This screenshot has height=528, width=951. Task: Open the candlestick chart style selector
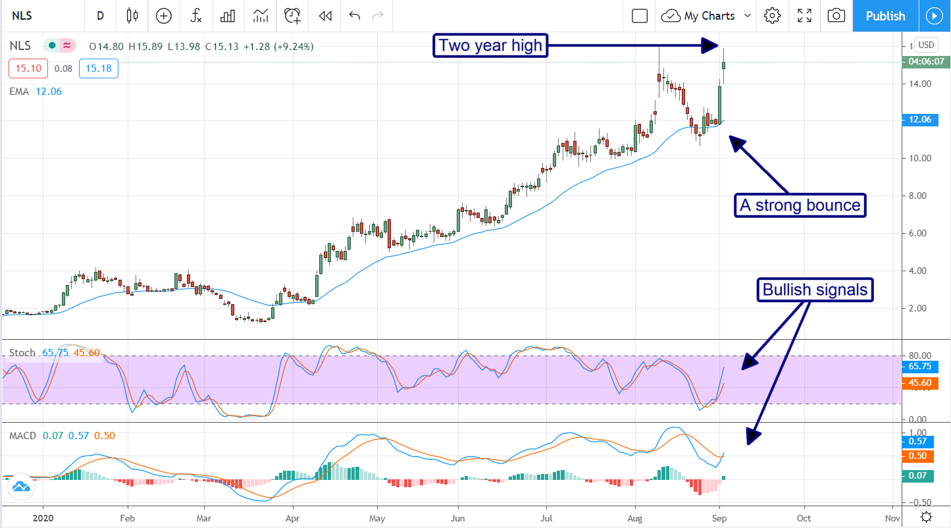(x=132, y=16)
